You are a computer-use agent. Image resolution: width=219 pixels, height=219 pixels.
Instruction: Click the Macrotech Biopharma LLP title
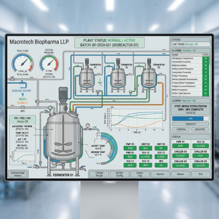click(x=39, y=42)
